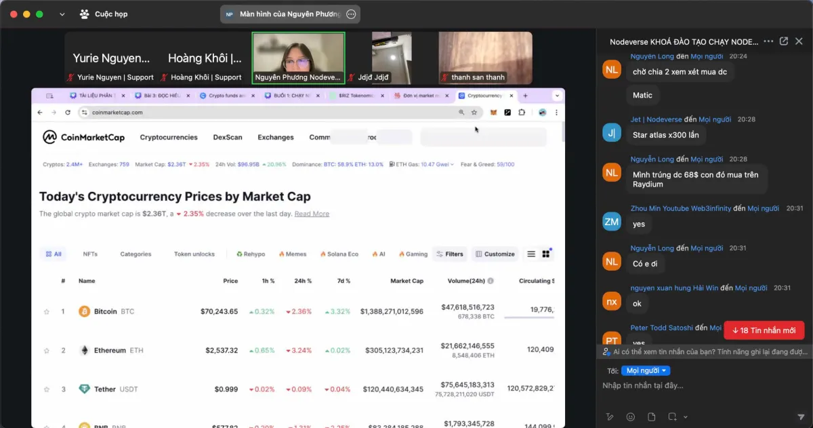
Task: Click the browser back arrow
Action: pyautogui.click(x=40, y=112)
